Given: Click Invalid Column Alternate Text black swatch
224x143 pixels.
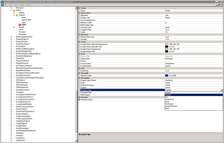Looking at the screenshot, I should pos(167,47).
